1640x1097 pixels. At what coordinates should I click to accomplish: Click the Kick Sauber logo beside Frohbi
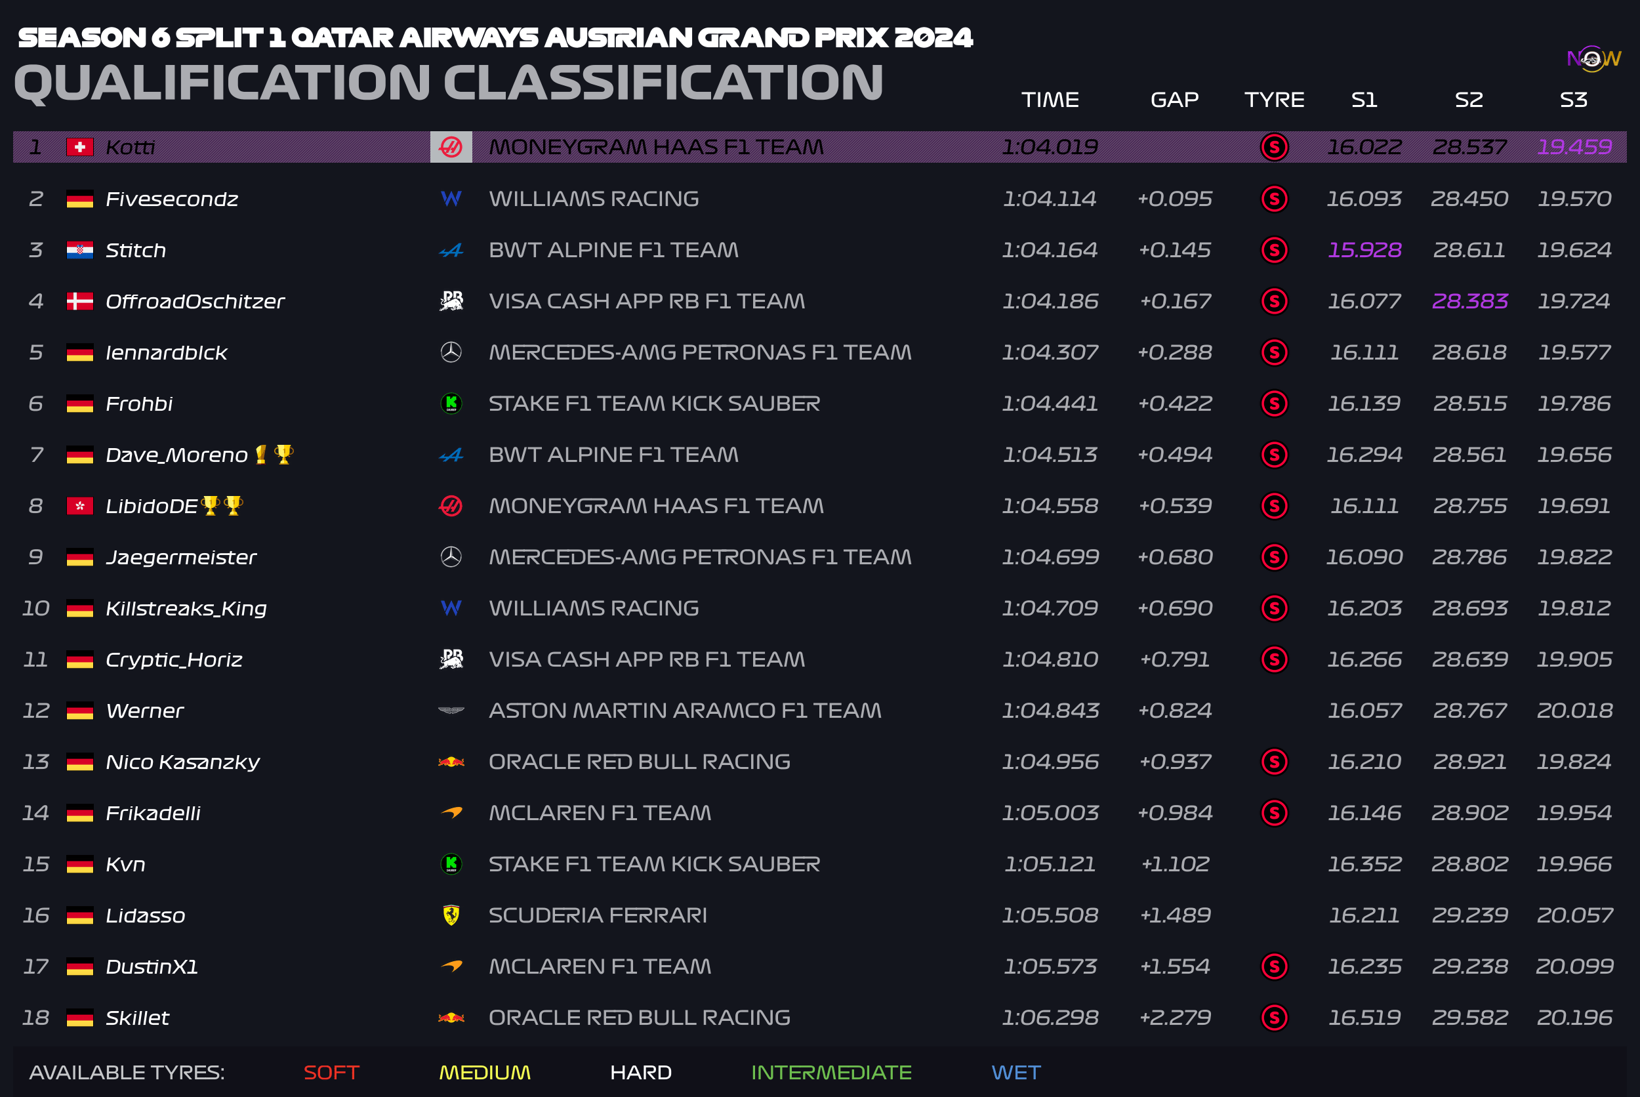pyautogui.click(x=451, y=403)
